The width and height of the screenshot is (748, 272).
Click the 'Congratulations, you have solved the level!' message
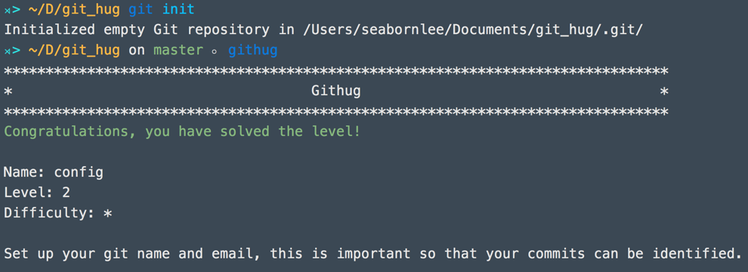(x=182, y=131)
